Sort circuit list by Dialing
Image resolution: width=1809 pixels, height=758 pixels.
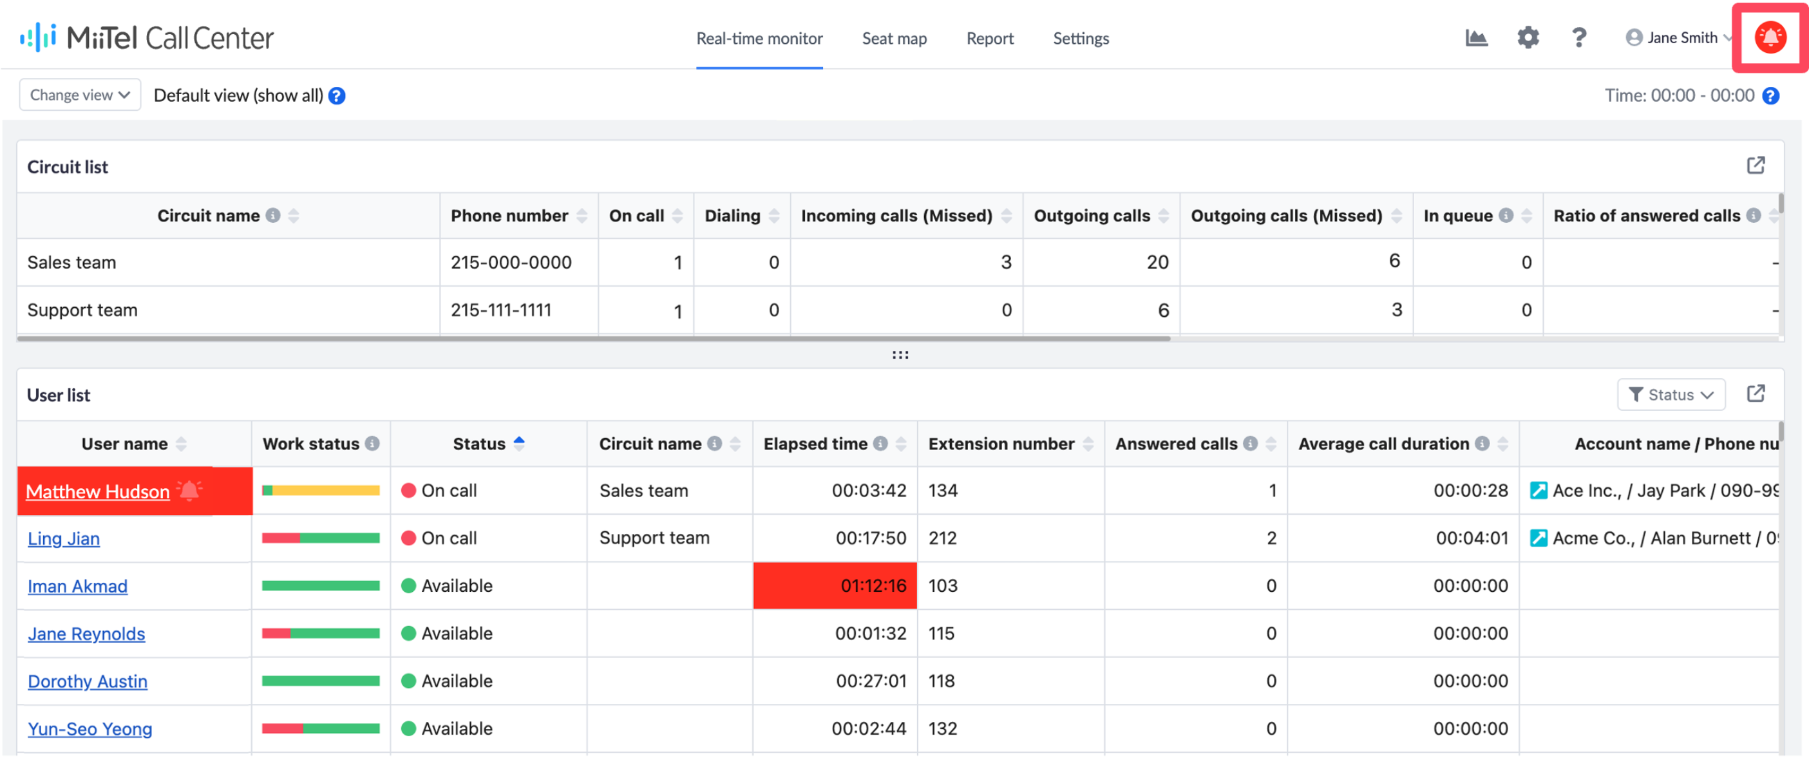[x=774, y=216]
